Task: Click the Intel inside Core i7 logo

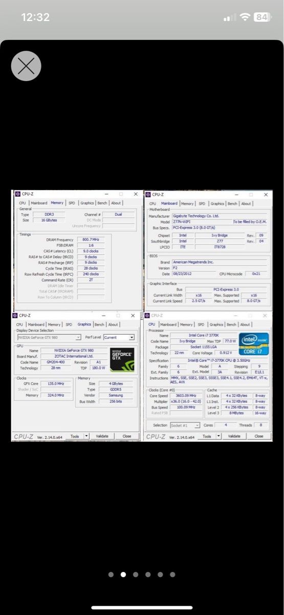Action: point(254,343)
